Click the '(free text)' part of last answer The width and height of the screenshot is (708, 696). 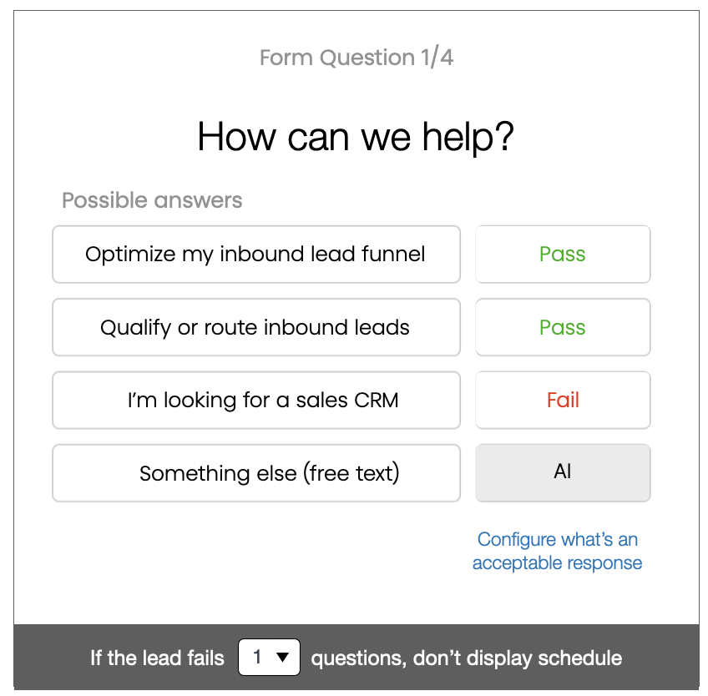(x=351, y=473)
